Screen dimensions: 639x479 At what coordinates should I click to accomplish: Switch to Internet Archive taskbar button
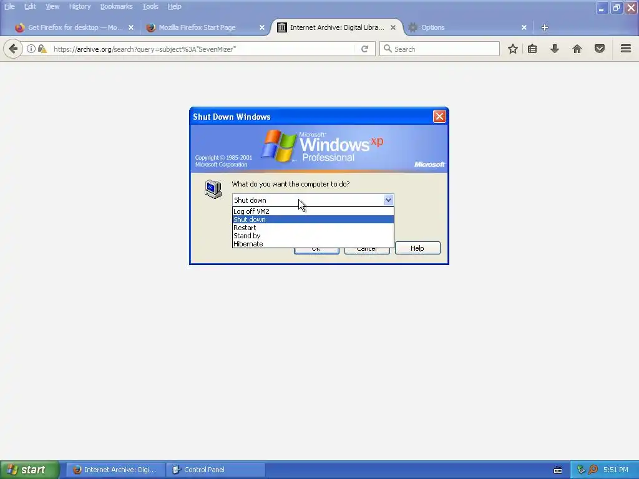coord(115,470)
